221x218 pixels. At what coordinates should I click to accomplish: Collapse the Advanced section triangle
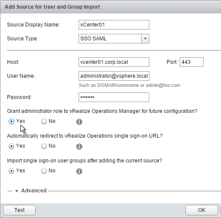coord(16,191)
